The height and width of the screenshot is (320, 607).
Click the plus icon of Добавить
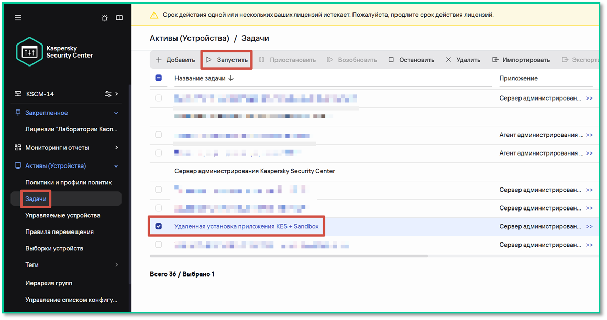coord(159,60)
